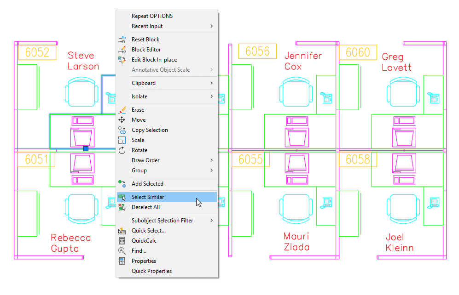
Task: Launch QuickCalc via its calculator icon
Action: tap(121, 240)
